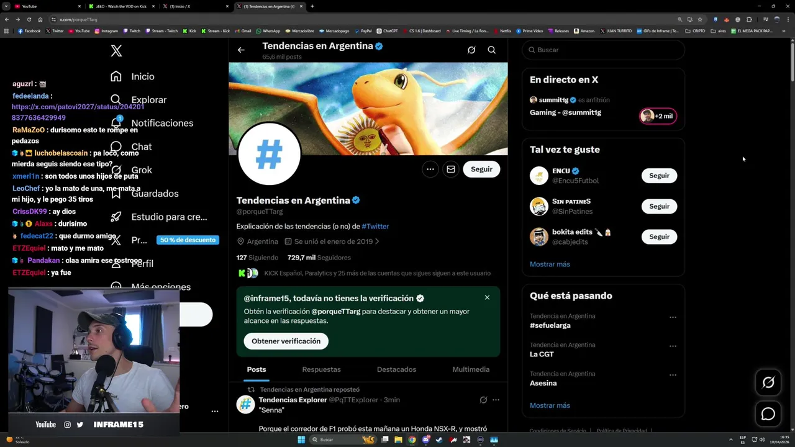Open the Instagram bookmark
The width and height of the screenshot is (795, 447).
106,30
